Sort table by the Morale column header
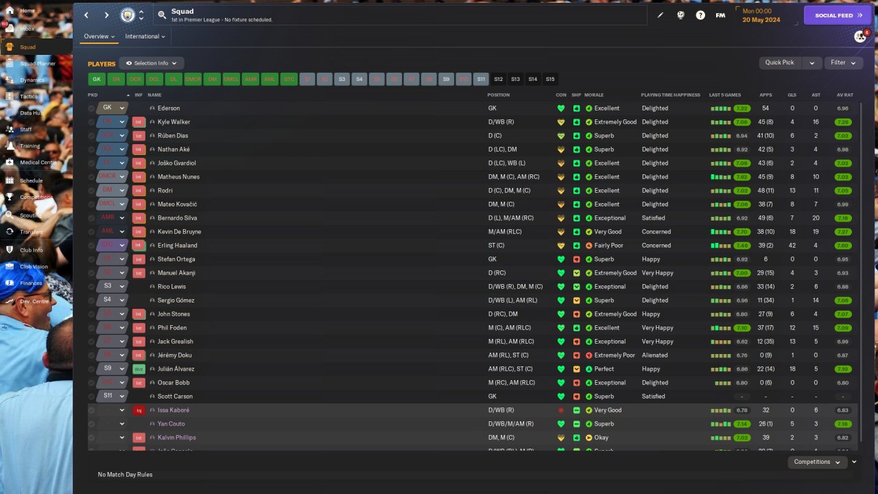Image resolution: width=878 pixels, height=494 pixels. coord(594,95)
